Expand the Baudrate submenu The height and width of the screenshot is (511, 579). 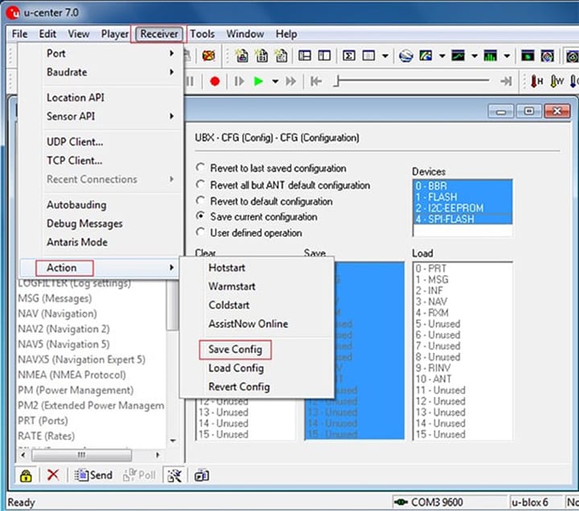pyautogui.click(x=101, y=72)
